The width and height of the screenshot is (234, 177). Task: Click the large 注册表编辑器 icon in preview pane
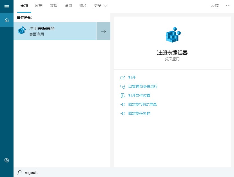coord(172,35)
